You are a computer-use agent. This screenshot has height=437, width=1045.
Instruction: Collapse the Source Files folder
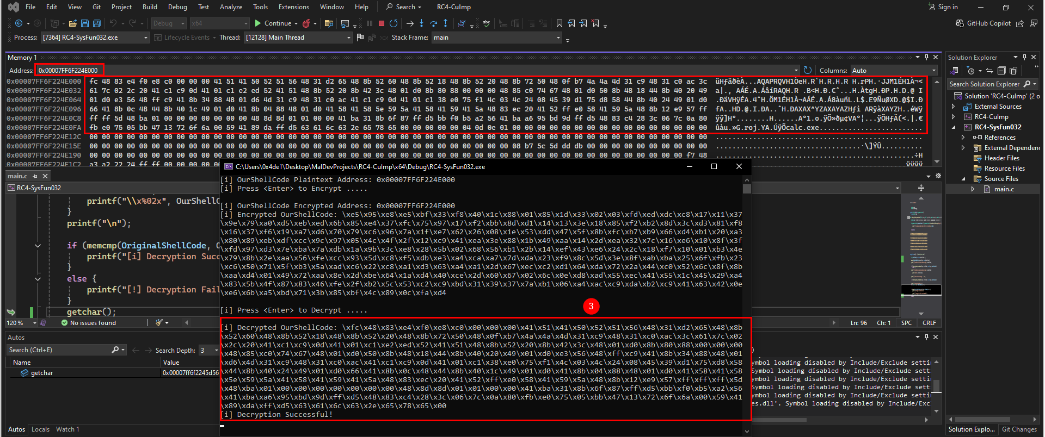(x=963, y=179)
